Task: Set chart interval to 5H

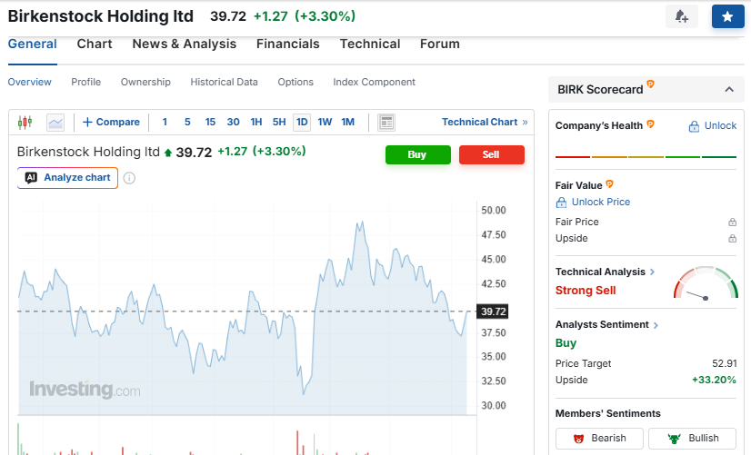Action: (x=279, y=122)
